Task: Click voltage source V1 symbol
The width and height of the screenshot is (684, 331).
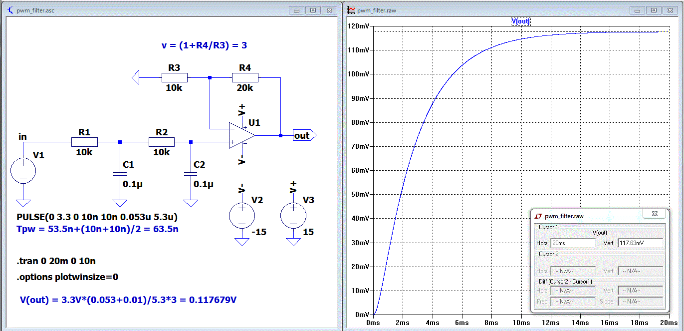Action: [x=23, y=171]
